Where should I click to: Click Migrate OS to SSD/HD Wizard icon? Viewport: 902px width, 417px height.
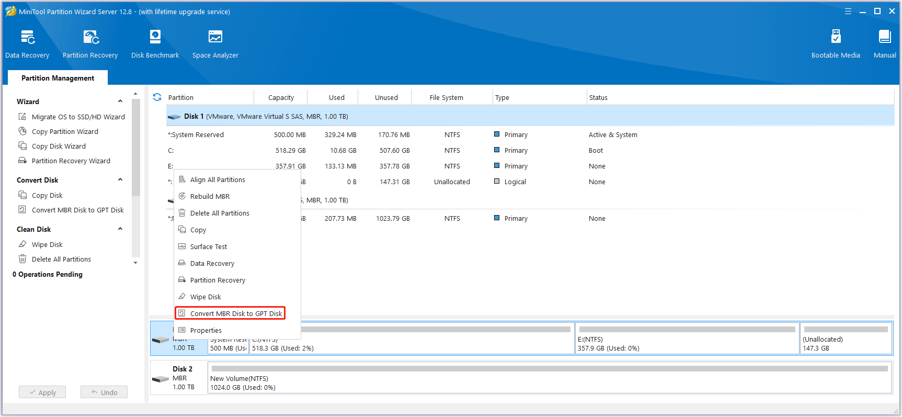pos(22,116)
